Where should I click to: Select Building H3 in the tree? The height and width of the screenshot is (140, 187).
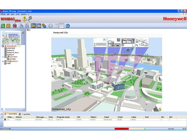pyautogui.click(x=11, y=50)
